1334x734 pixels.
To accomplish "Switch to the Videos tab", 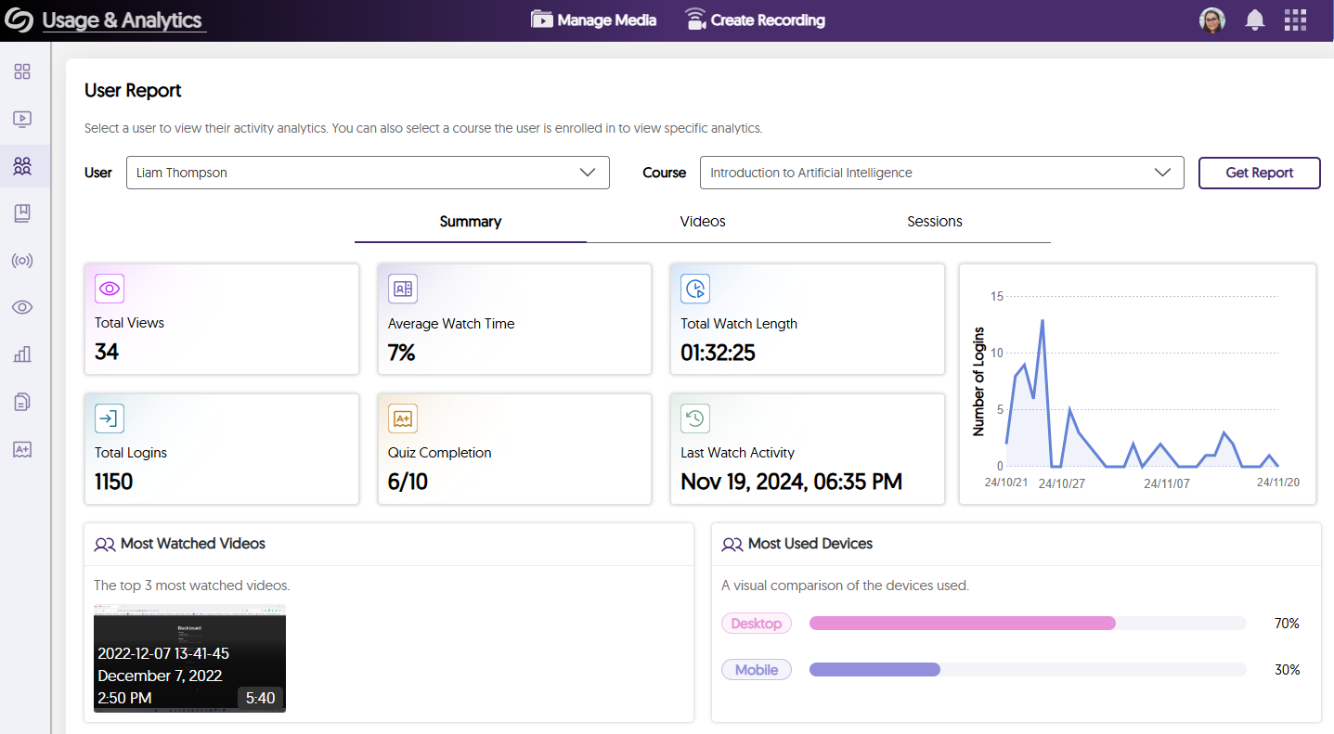I will pos(702,222).
